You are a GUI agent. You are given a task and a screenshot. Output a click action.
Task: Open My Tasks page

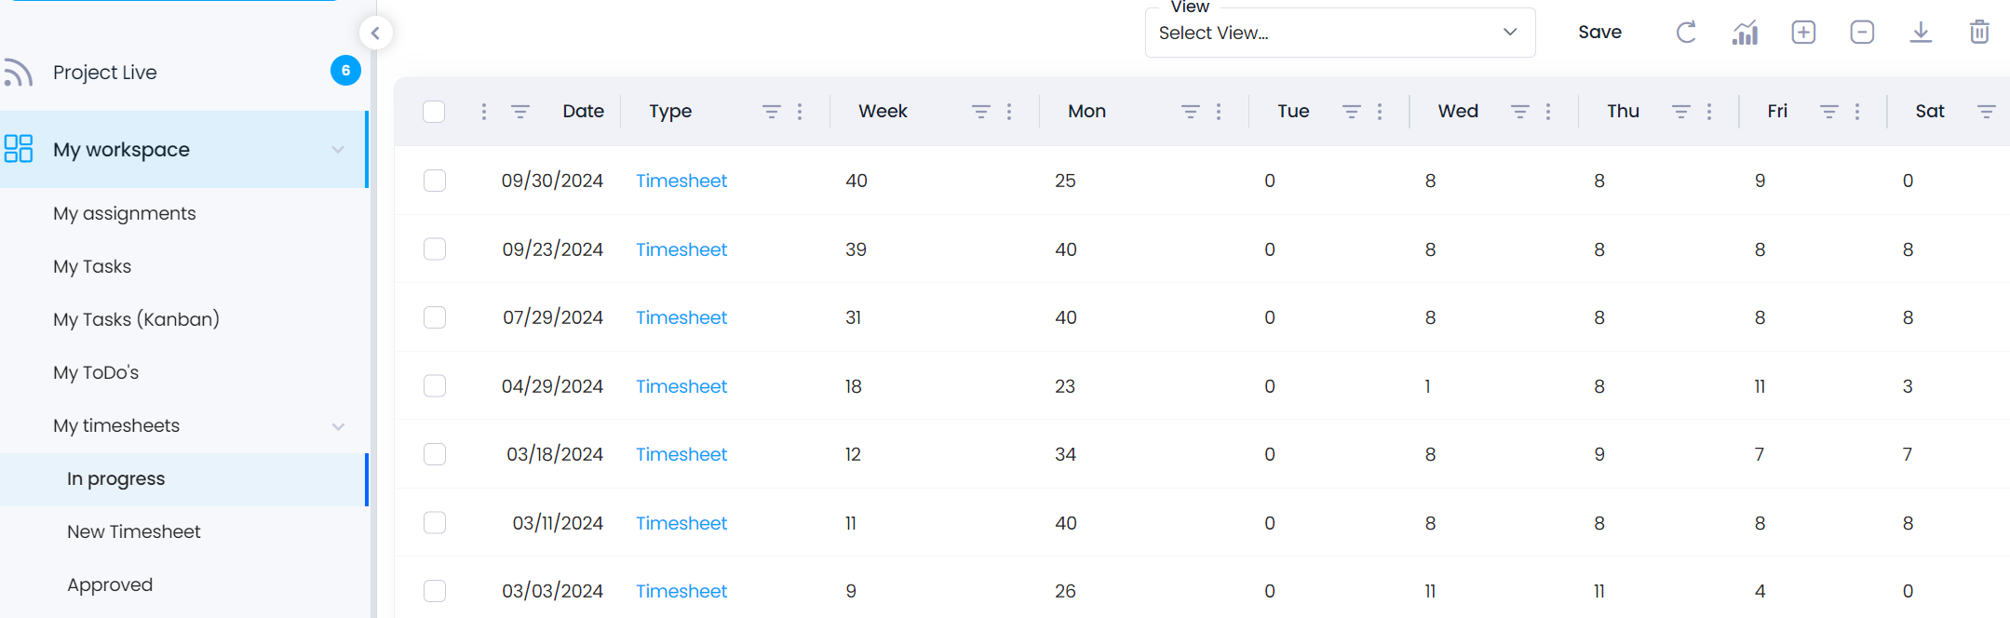pos(92,266)
